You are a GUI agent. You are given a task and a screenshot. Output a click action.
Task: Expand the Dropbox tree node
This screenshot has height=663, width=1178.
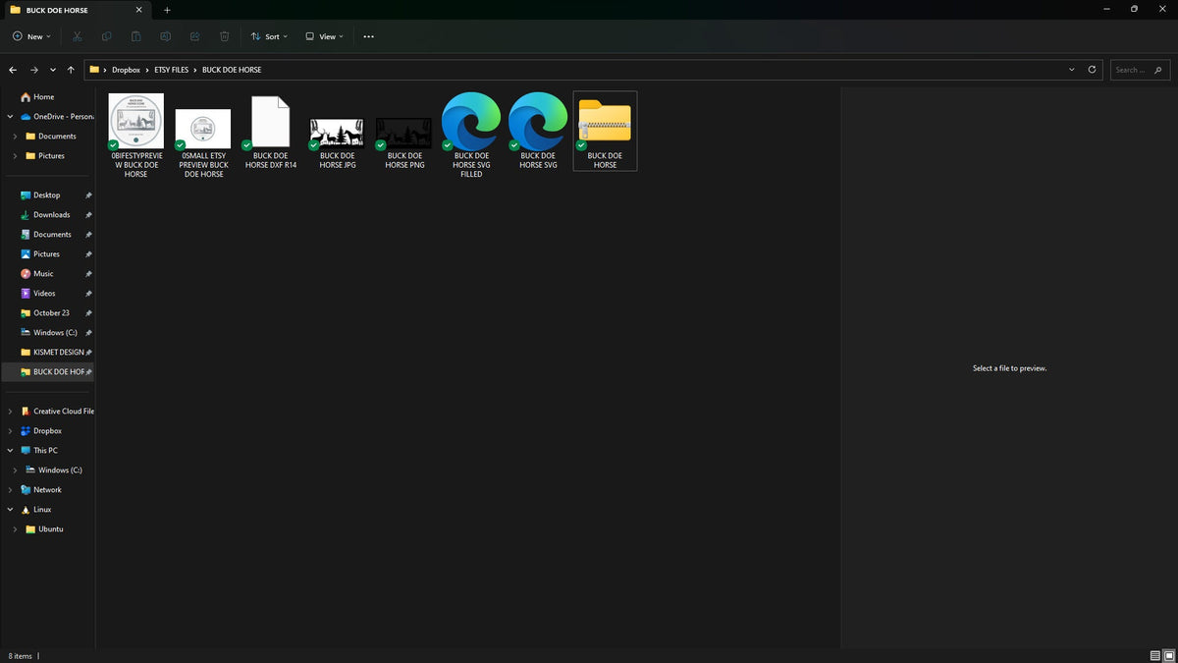pyautogui.click(x=11, y=430)
